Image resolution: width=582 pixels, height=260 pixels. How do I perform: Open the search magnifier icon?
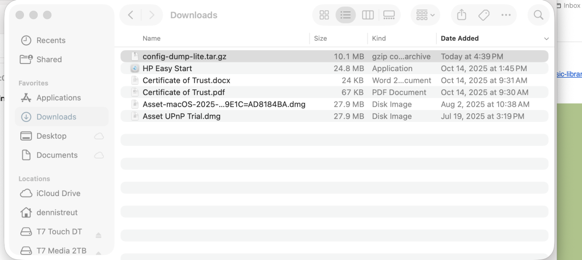click(x=538, y=15)
